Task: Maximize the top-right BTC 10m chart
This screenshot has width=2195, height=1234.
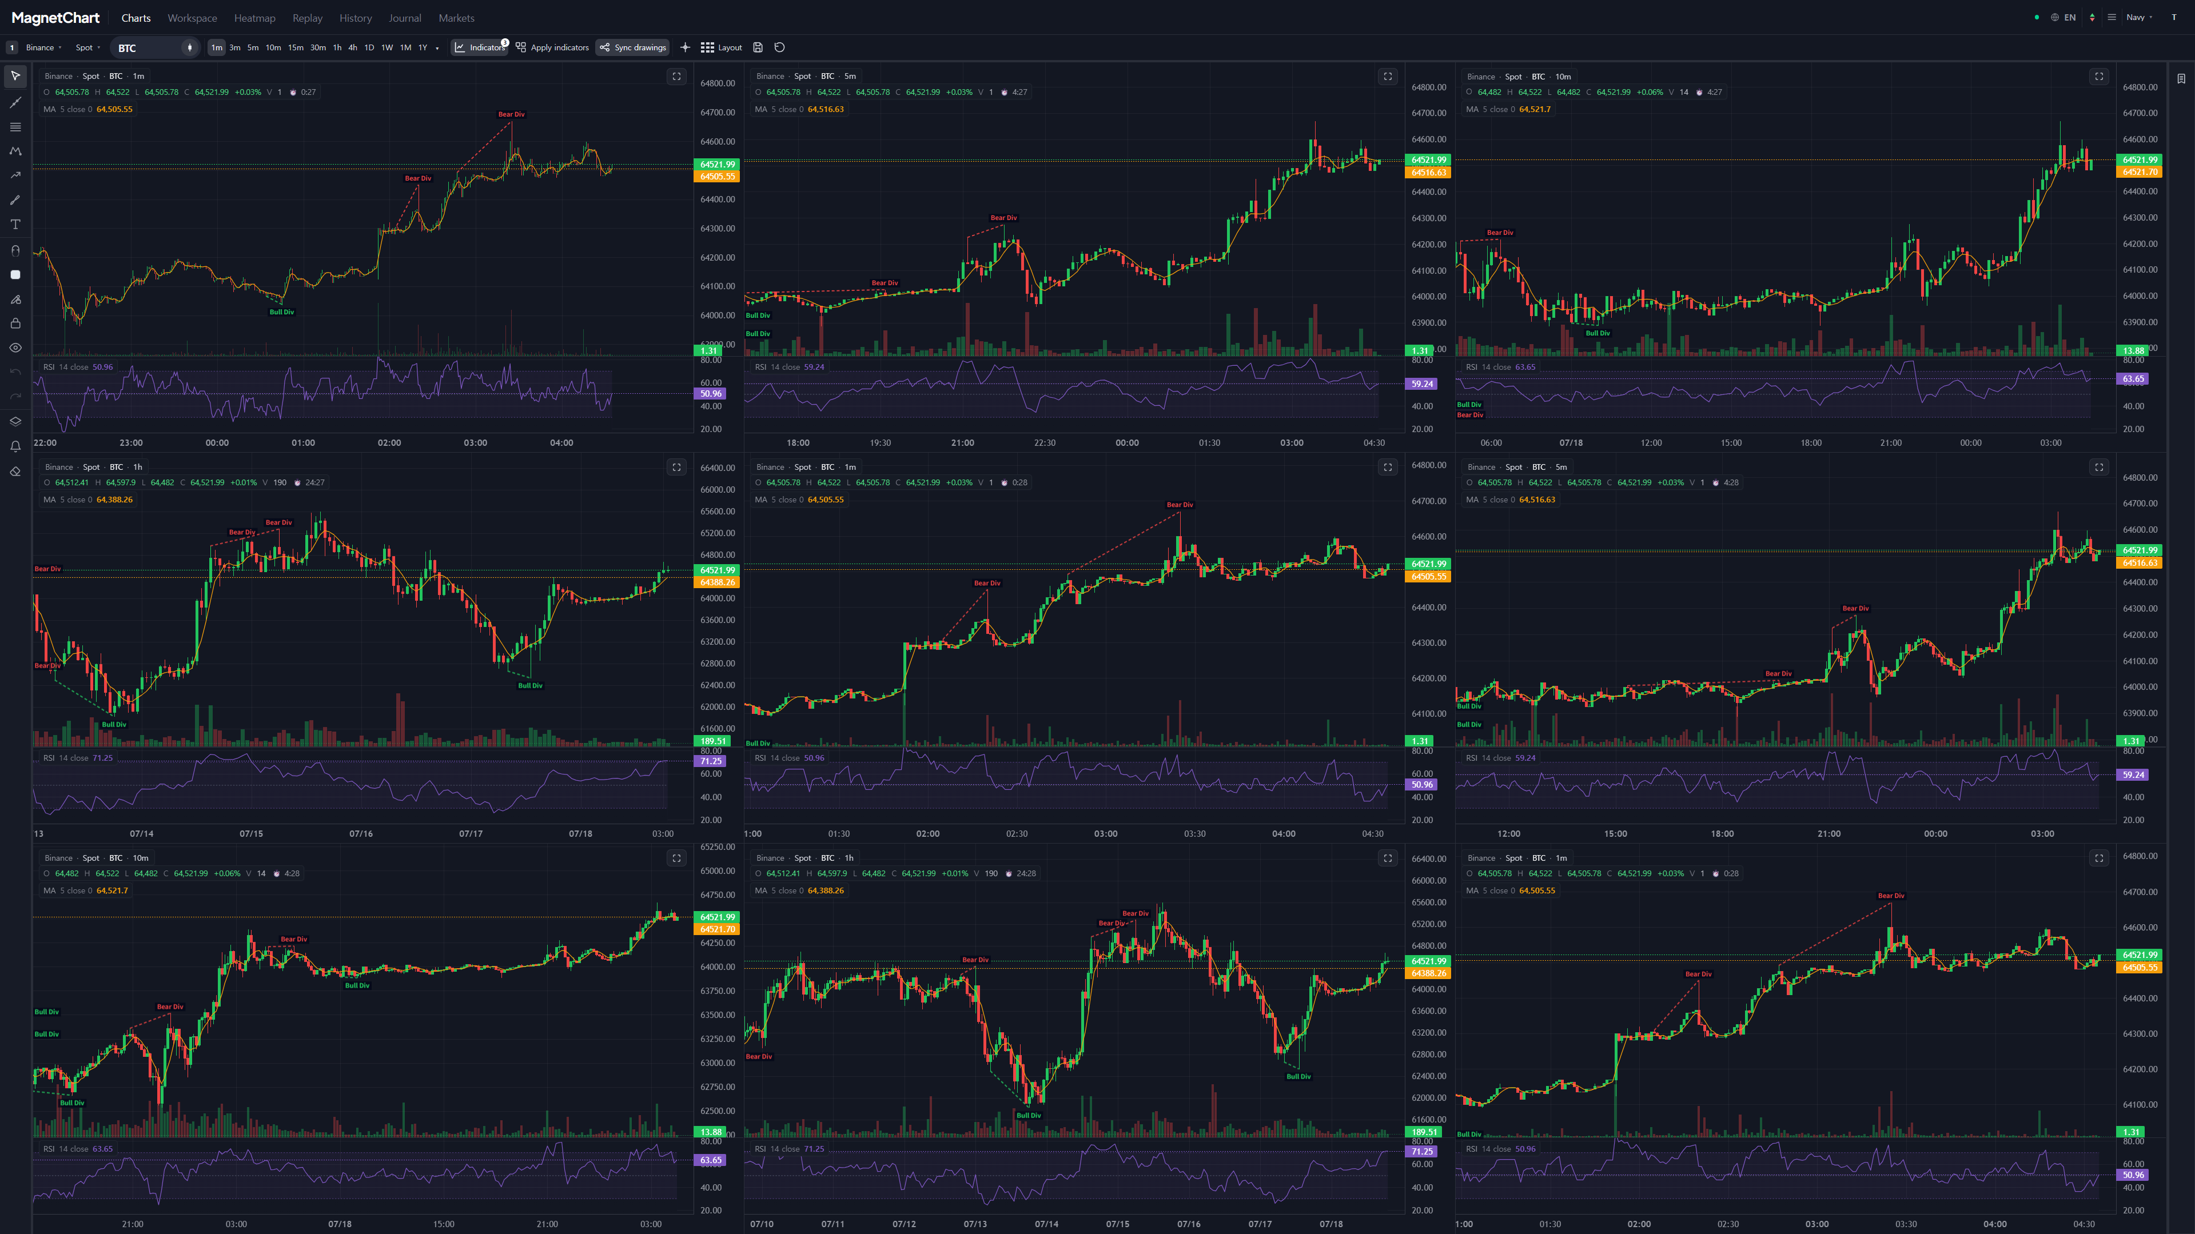Action: coord(2100,77)
